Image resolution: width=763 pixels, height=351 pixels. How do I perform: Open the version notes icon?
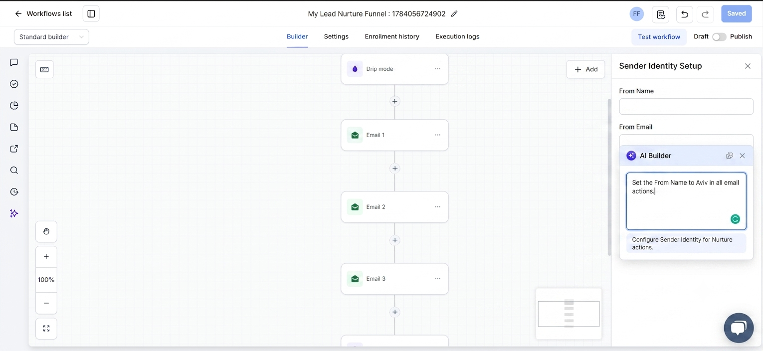661,14
